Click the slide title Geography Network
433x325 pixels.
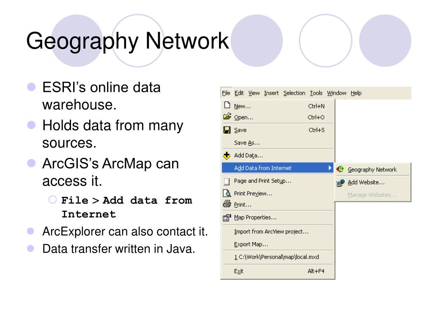pyautogui.click(x=128, y=41)
